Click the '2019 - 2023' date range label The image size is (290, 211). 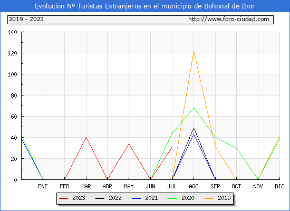pyautogui.click(x=26, y=19)
